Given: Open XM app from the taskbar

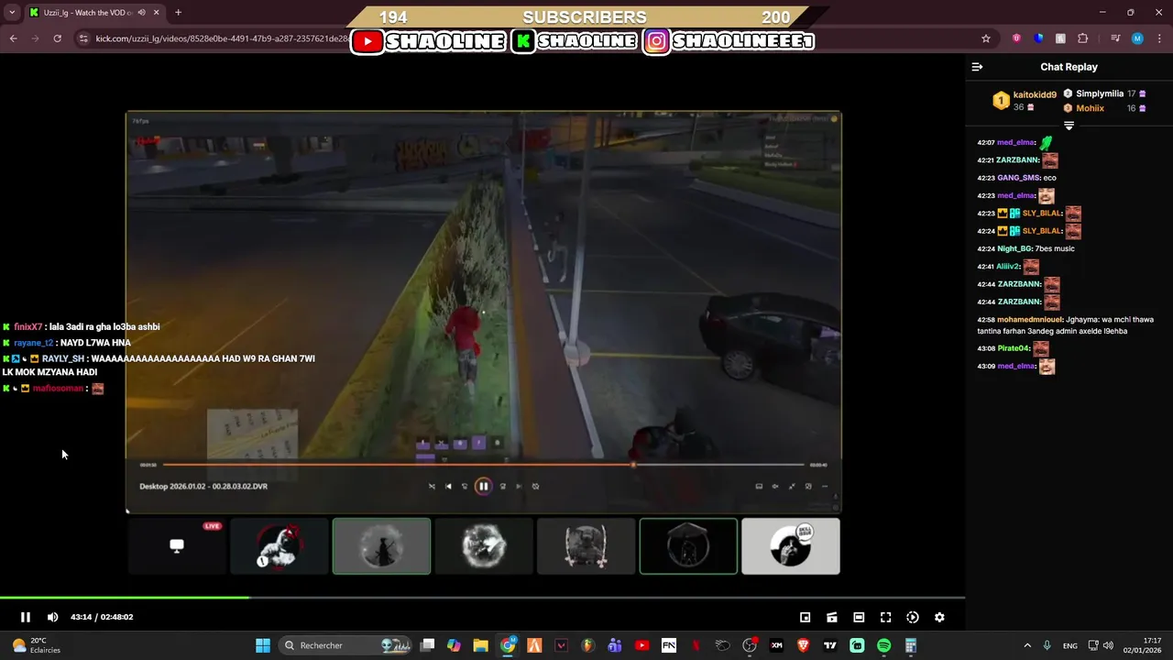Looking at the screenshot, I should click(x=776, y=645).
